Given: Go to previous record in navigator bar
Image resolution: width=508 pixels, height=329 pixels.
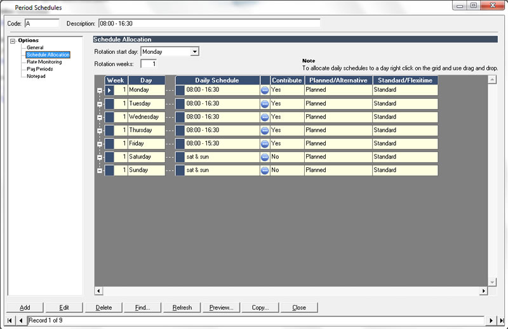Looking at the screenshot, I should [x=21, y=321].
